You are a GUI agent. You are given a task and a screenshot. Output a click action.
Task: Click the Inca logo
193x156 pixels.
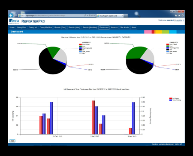[x=14, y=21]
